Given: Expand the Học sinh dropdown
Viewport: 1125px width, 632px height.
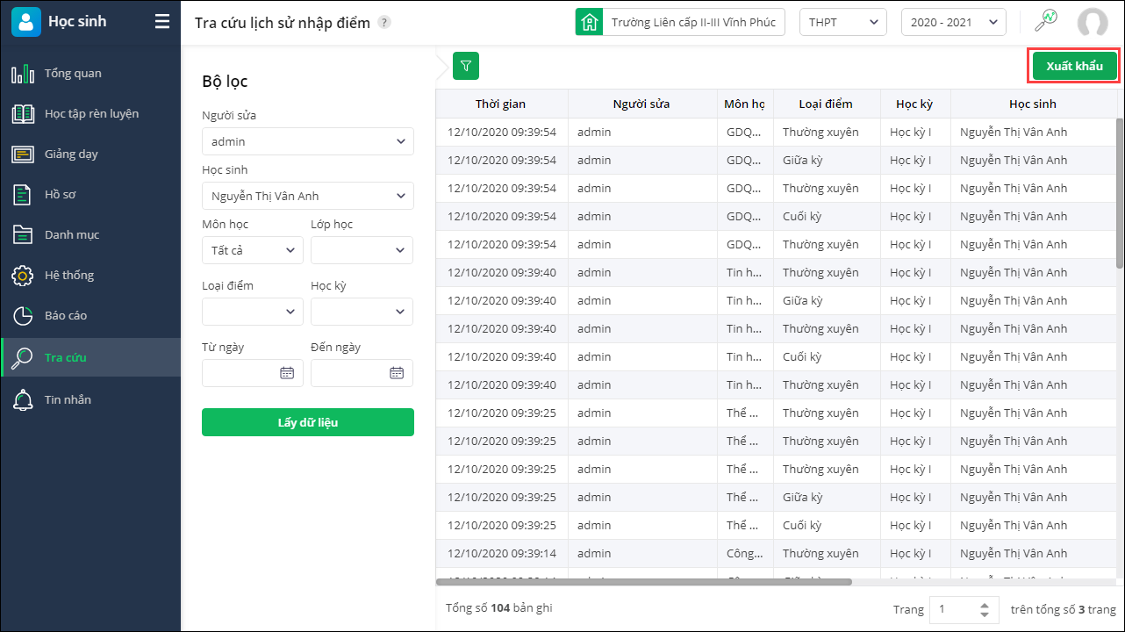Looking at the screenshot, I should pos(308,196).
